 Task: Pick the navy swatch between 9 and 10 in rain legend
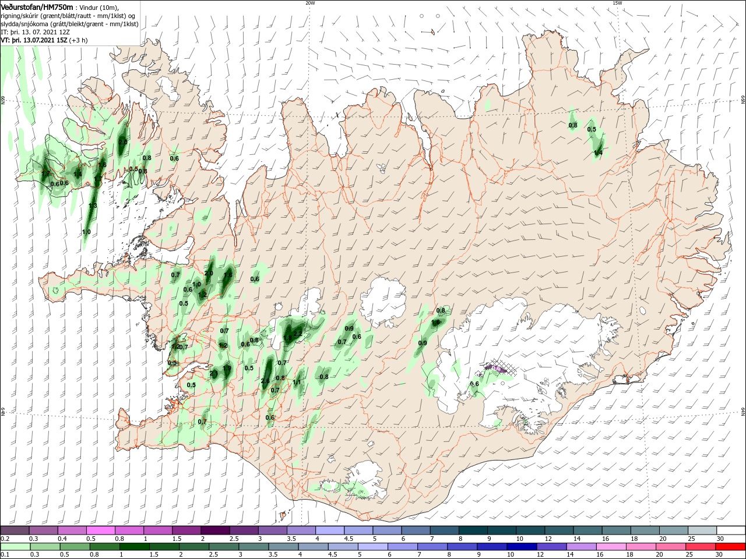coord(491,547)
